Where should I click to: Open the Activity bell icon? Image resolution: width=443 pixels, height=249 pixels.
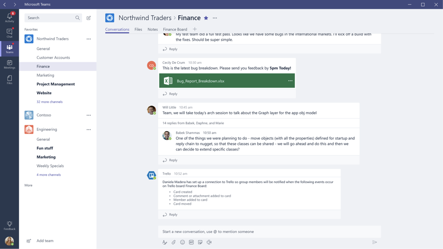10,18
